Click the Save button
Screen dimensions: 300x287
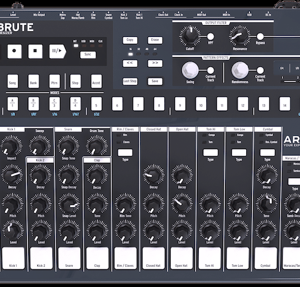[x=155, y=81]
